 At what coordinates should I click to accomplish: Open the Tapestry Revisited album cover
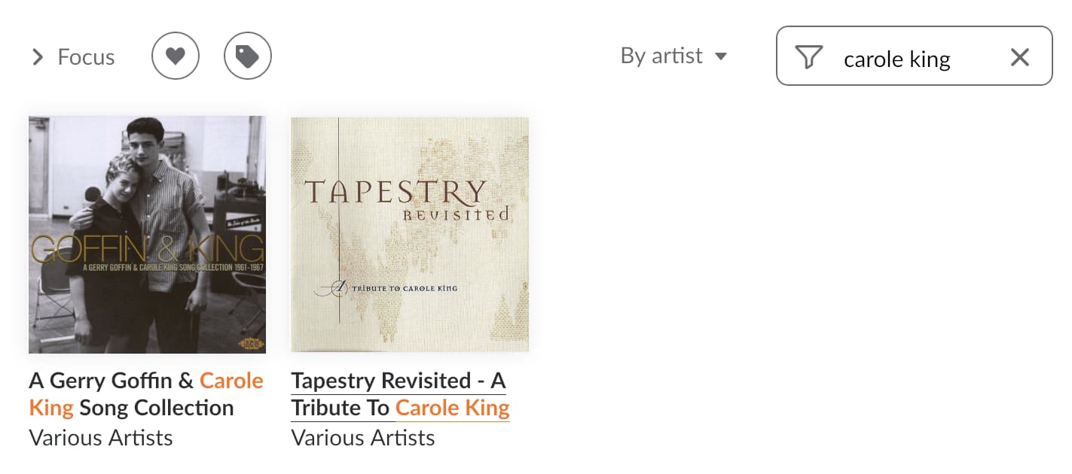[410, 234]
